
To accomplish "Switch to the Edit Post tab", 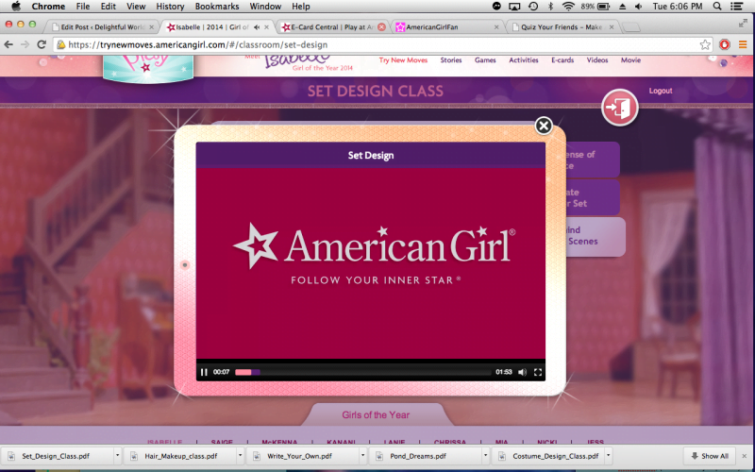I will tap(102, 27).
